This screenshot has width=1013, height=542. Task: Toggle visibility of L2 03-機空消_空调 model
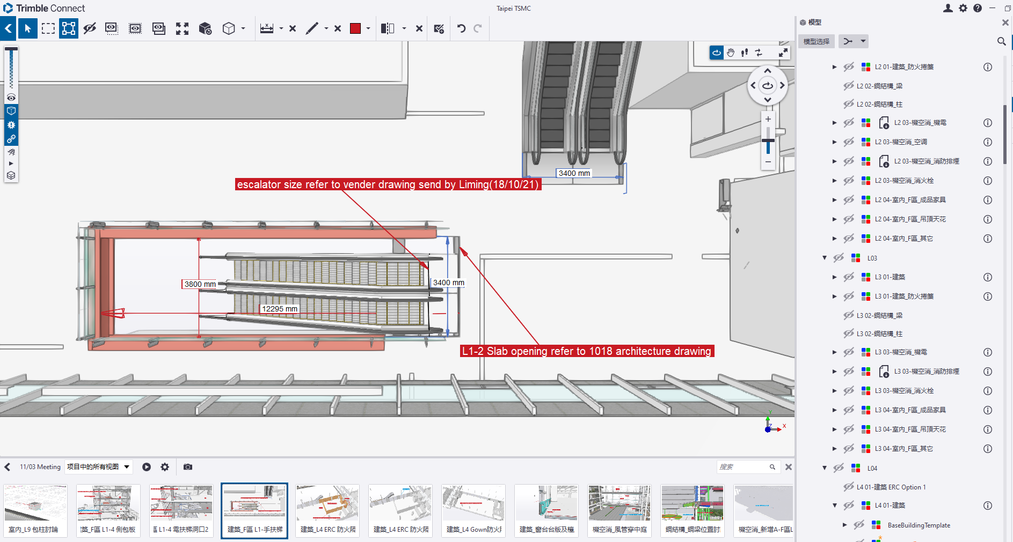point(849,142)
